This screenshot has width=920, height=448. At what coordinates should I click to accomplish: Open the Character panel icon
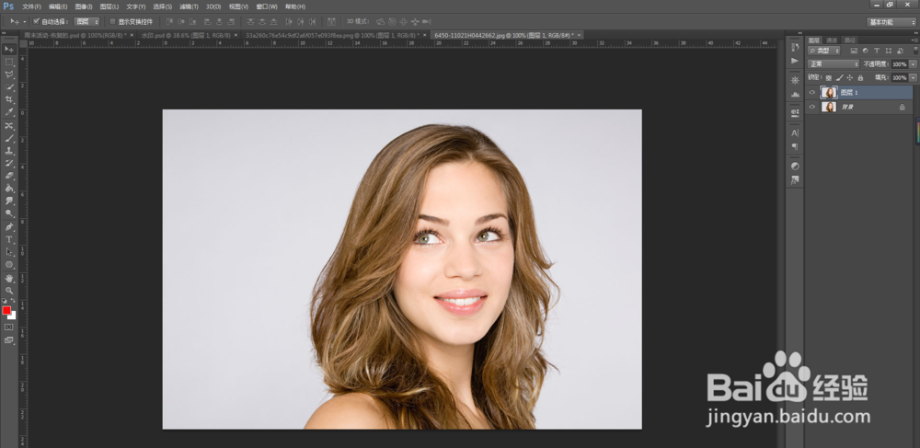click(795, 133)
